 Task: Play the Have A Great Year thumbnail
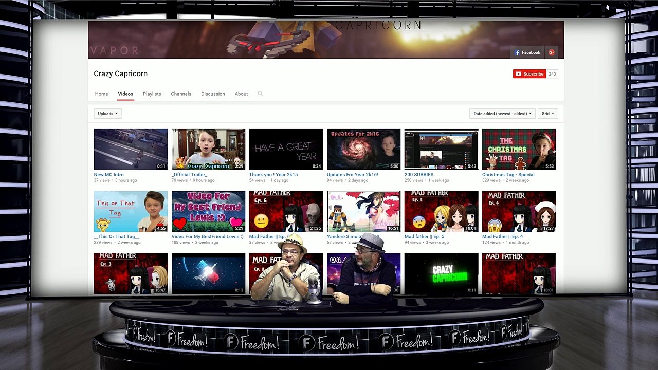[x=286, y=150]
